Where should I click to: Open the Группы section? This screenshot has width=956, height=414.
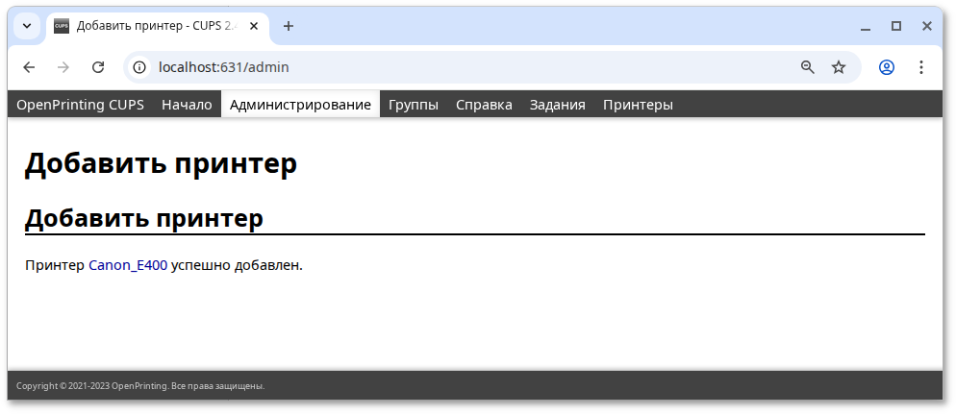(414, 105)
